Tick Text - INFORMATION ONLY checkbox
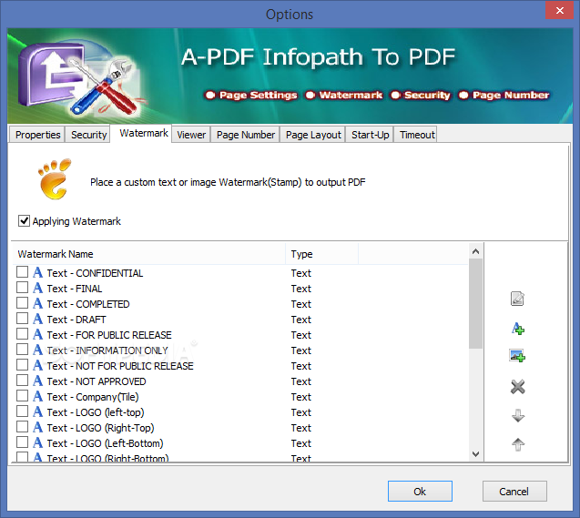580x518 pixels. (x=22, y=350)
